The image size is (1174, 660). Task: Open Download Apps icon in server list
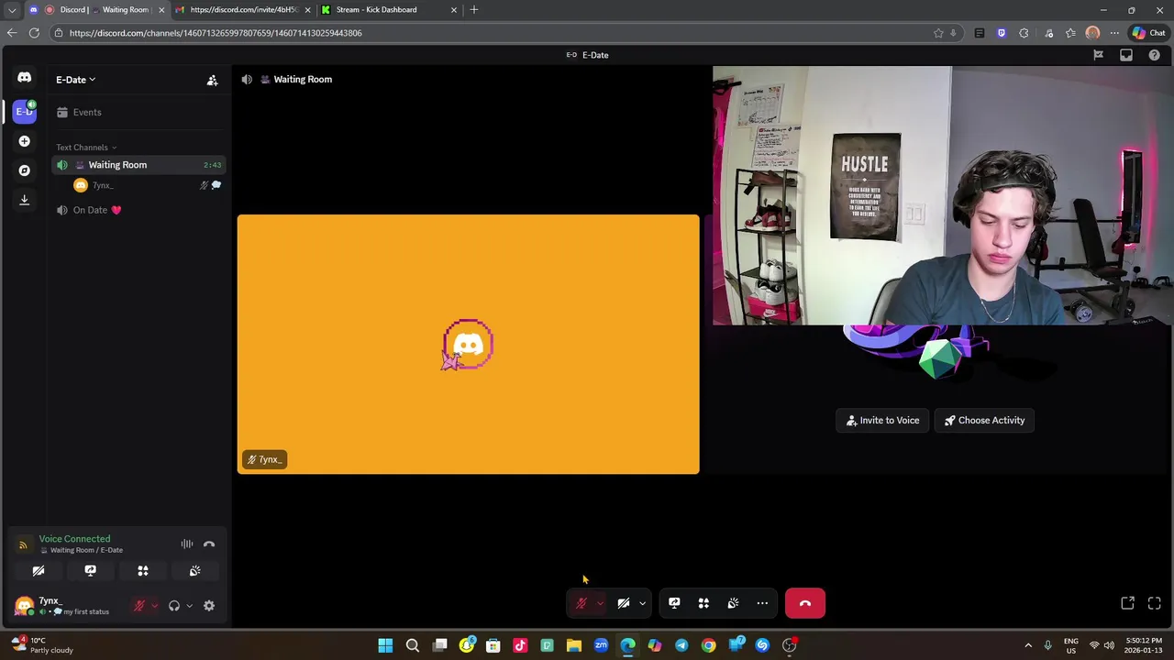coord(24,200)
